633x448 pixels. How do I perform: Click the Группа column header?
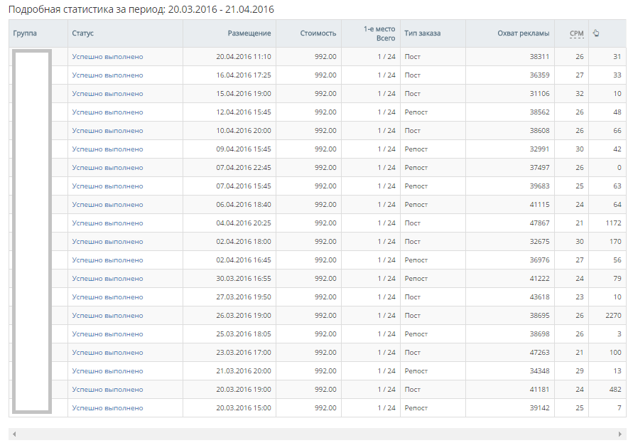25,33
